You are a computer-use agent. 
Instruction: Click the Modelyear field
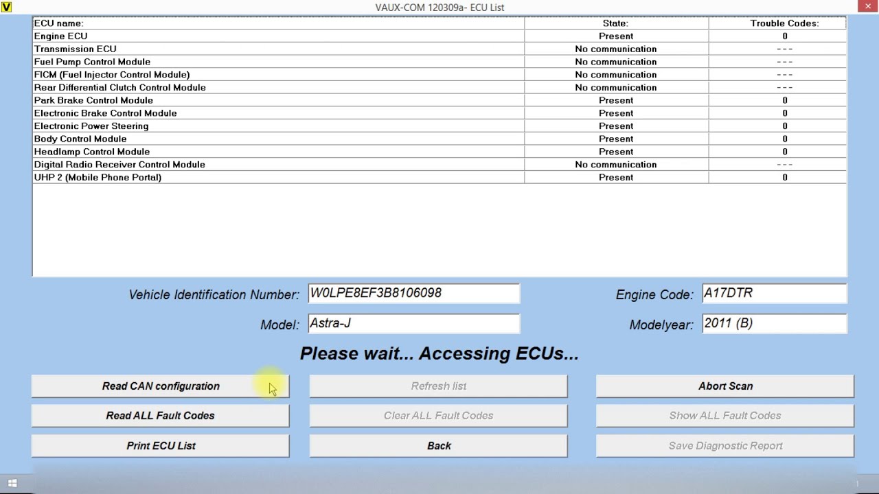[775, 324]
